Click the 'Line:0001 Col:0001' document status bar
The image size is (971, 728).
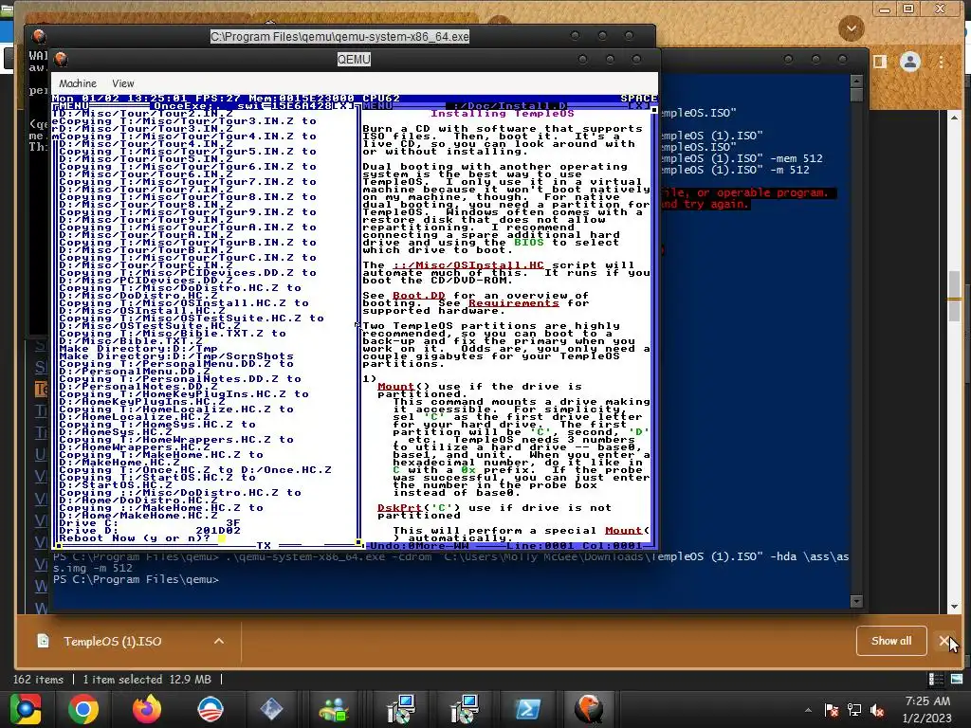point(575,545)
